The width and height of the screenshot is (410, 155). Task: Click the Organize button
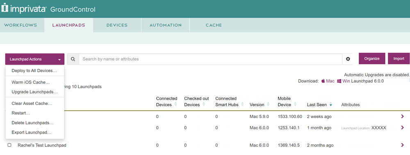[372, 59]
